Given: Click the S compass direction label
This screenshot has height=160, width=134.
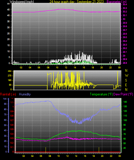Looking at the screenshot, I should (126, 80).
